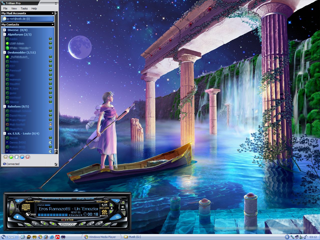Click the green right-arrow button beside the display

pos(111,211)
